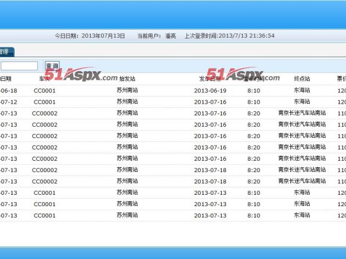Click the 2013-06-19 departure date cell
This screenshot has width=346, height=259.
point(210,91)
